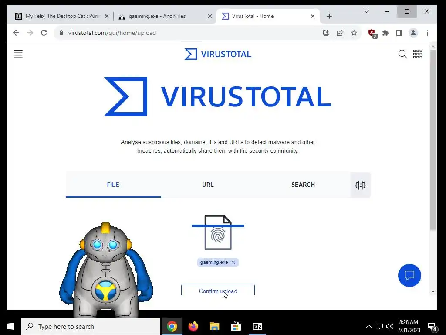Open Chrome's three-dot menu
Screen dimensions: 446x335
pos(428,33)
